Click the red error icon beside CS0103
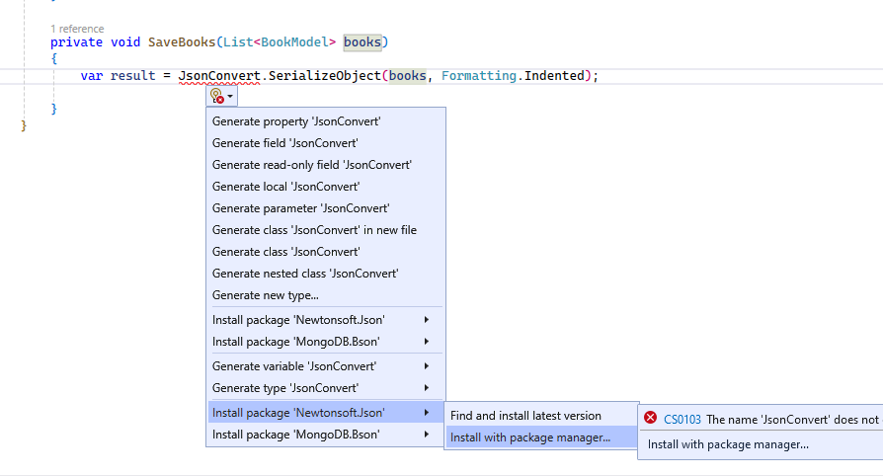This screenshot has height=476, width=883. coord(650,419)
